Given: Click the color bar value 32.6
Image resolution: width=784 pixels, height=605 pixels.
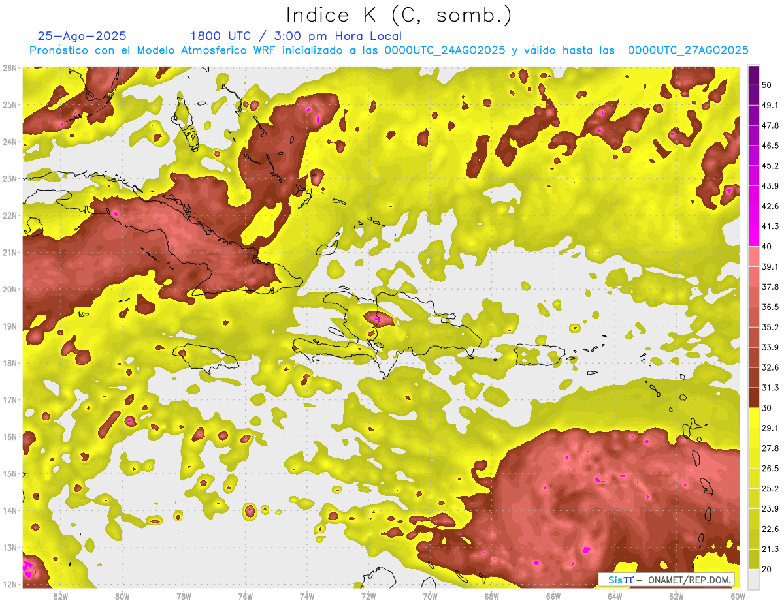Looking at the screenshot, I should (770, 367).
